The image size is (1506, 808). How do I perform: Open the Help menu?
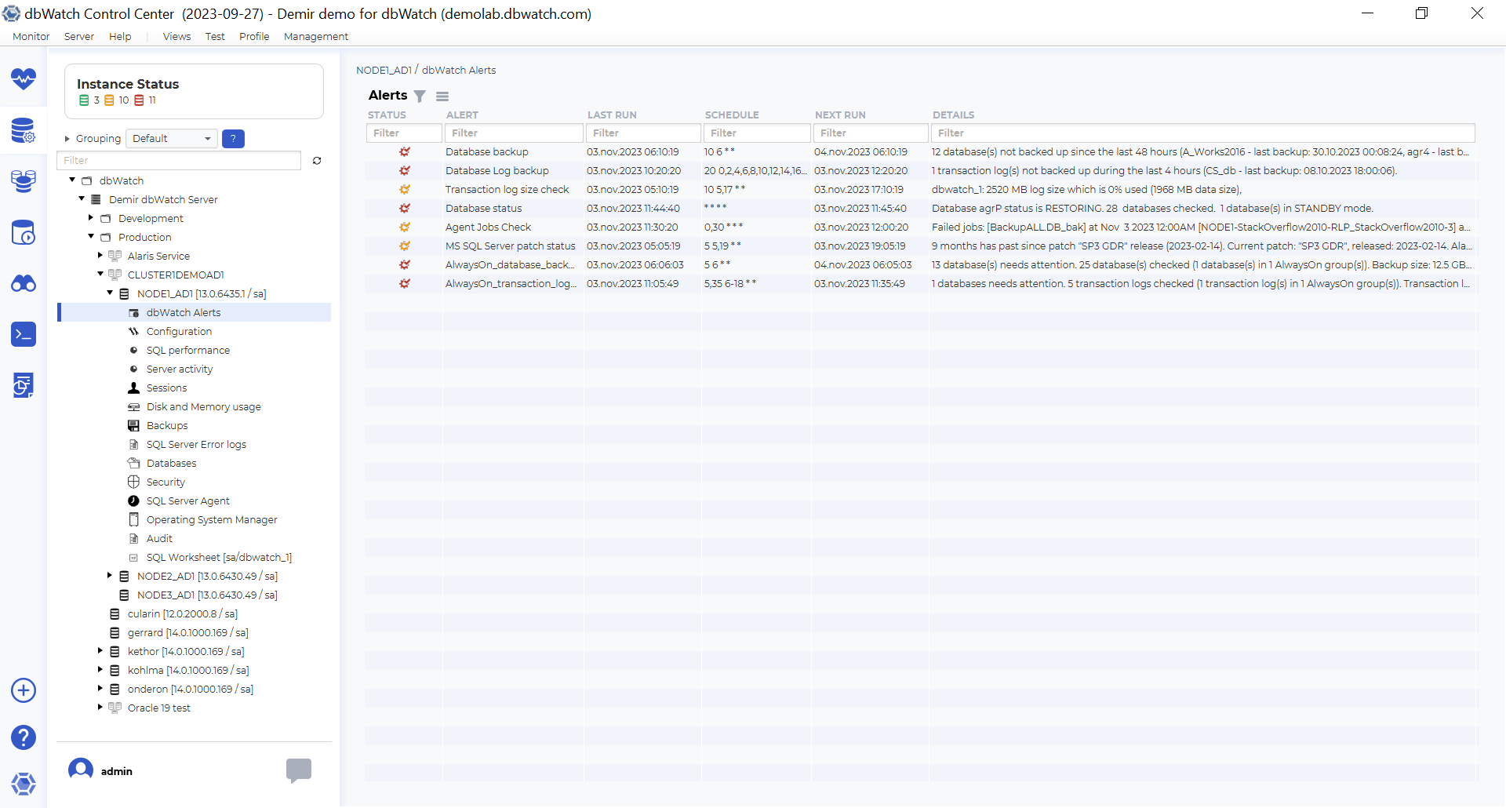coord(120,36)
